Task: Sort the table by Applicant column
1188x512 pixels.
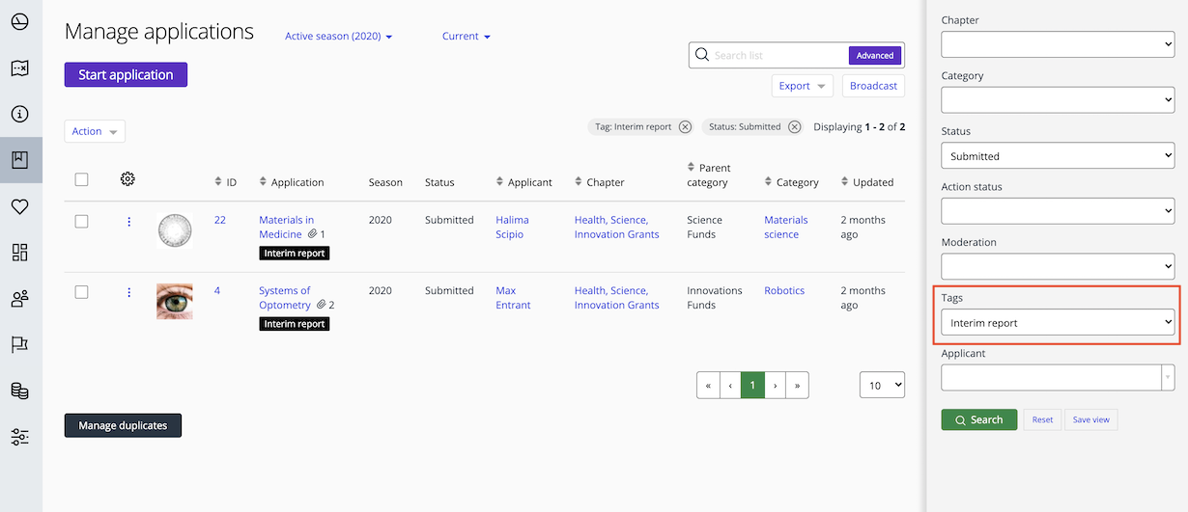Action: coord(523,182)
